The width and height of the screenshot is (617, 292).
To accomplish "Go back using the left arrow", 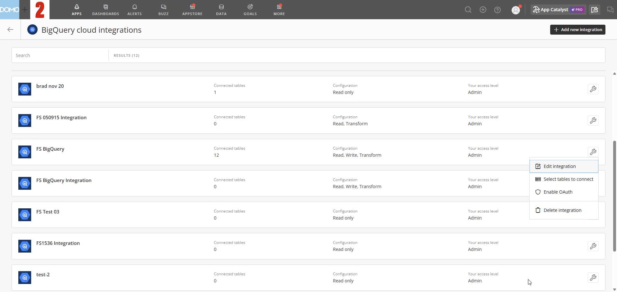I will 10,29.
